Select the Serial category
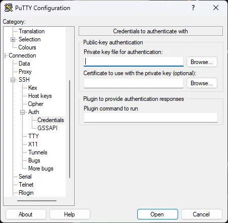The image size is (228, 223). [x=25, y=177]
